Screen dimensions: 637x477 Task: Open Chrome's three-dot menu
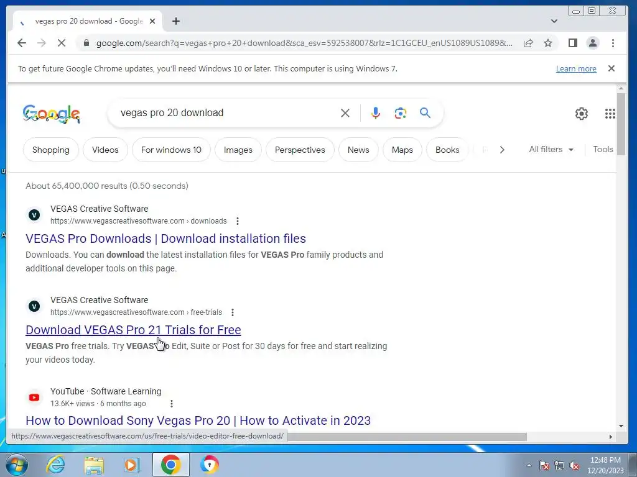(x=613, y=43)
